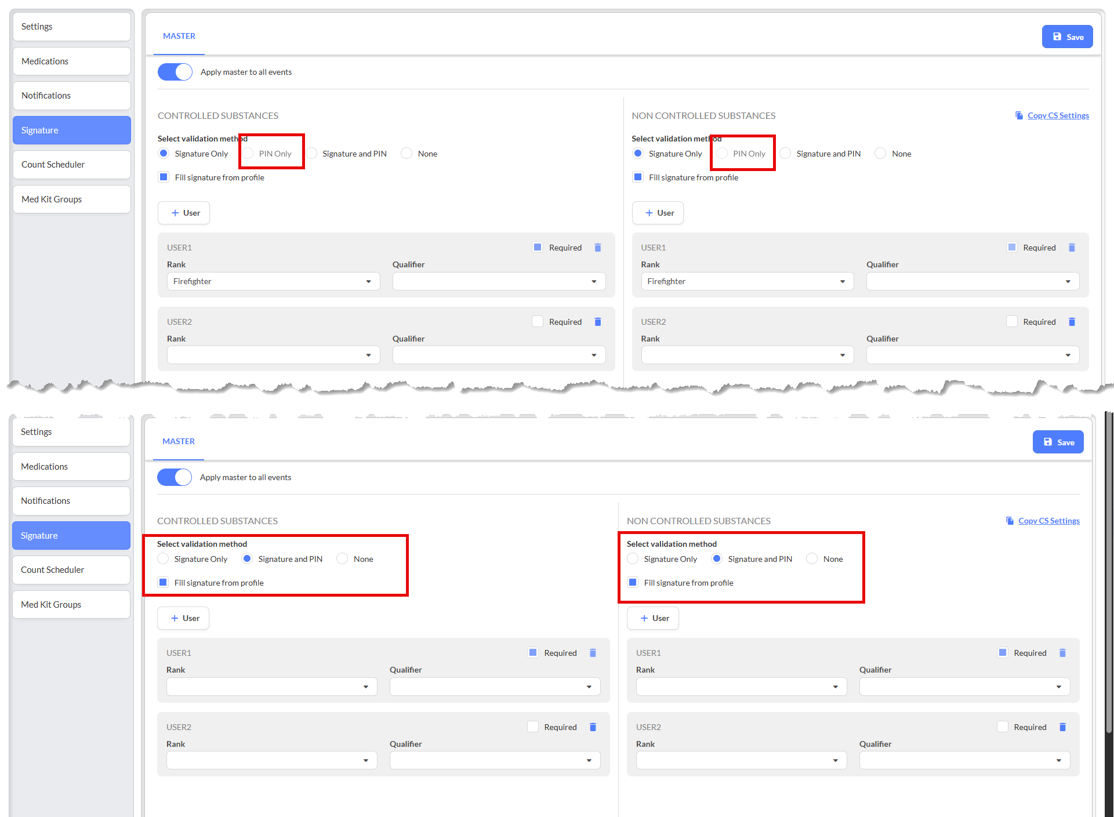The width and height of the screenshot is (1114, 817).
Task: Uncheck Fill signature from profile in lower Controlled Substances
Action: pyautogui.click(x=164, y=582)
